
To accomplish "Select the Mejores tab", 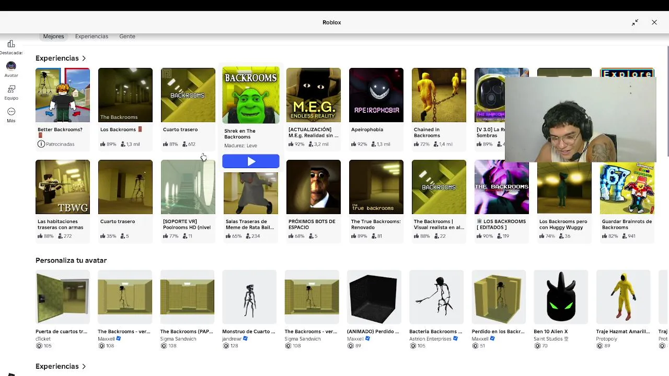I will [53, 36].
